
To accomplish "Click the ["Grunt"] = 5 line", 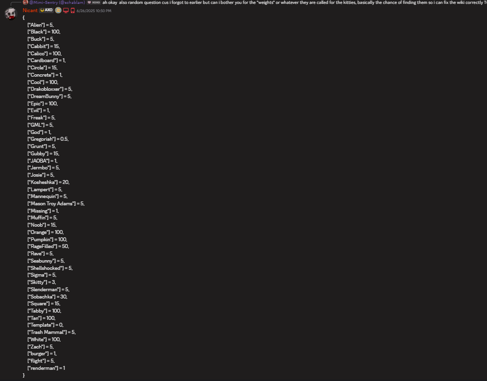I will click(x=42, y=146).
